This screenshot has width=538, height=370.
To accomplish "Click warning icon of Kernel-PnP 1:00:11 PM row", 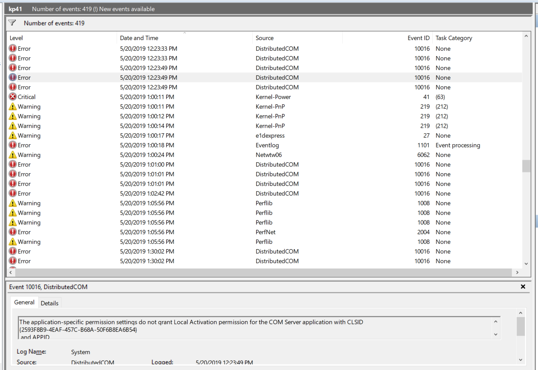I will [x=13, y=107].
